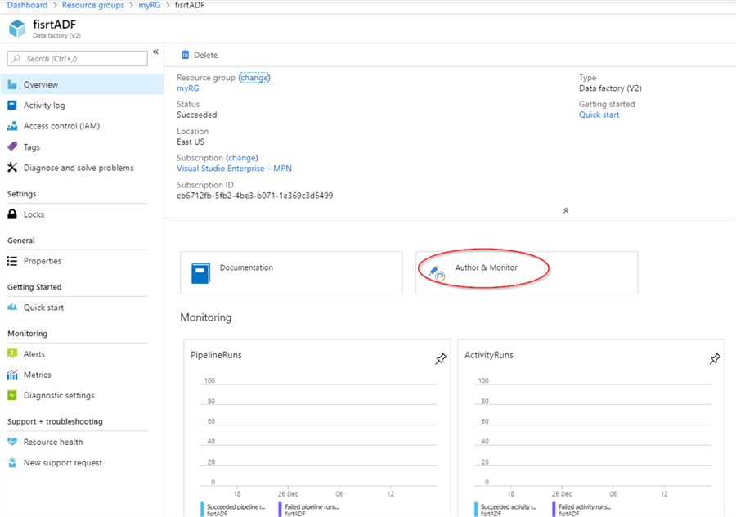Screen dimensions: 736x517
Task: Click the search magnifier icon in sidebar
Action: (16, 59)
